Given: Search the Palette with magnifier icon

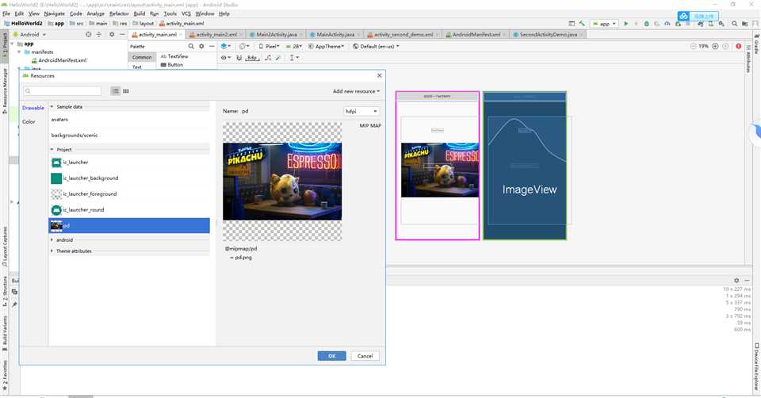Looking at the screenshot, I should [x=191, y=46].
